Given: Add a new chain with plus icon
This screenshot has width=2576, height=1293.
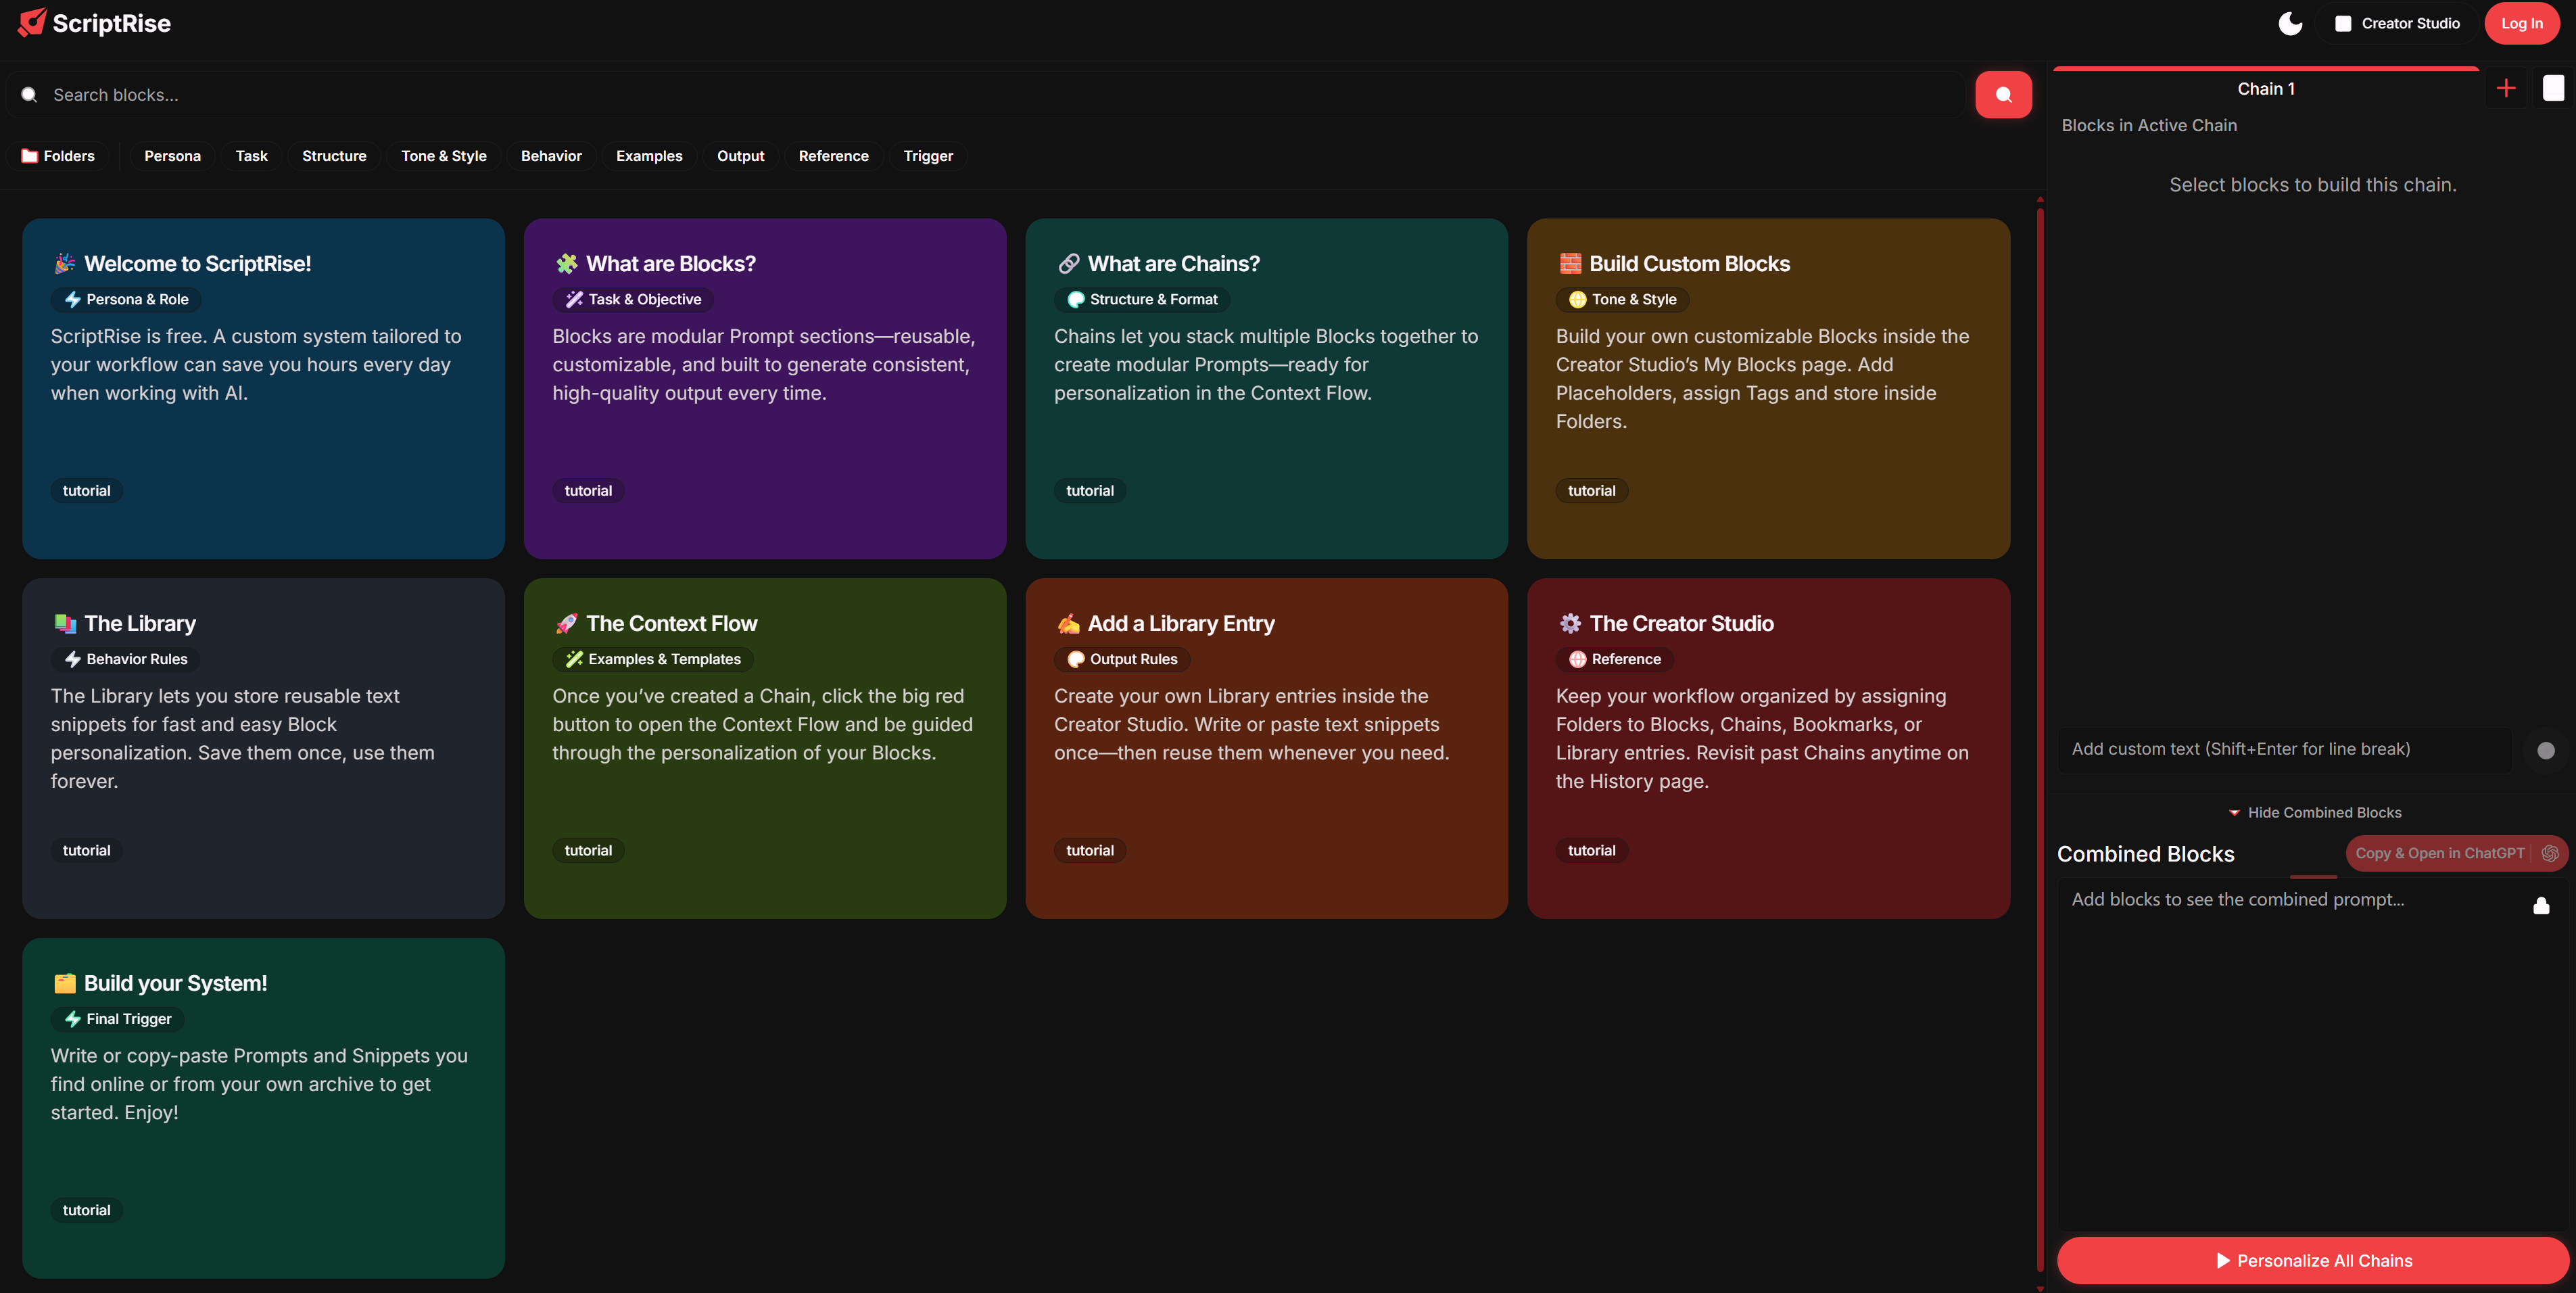Looking at the screenshot, I should click(x=2505, y=89).
